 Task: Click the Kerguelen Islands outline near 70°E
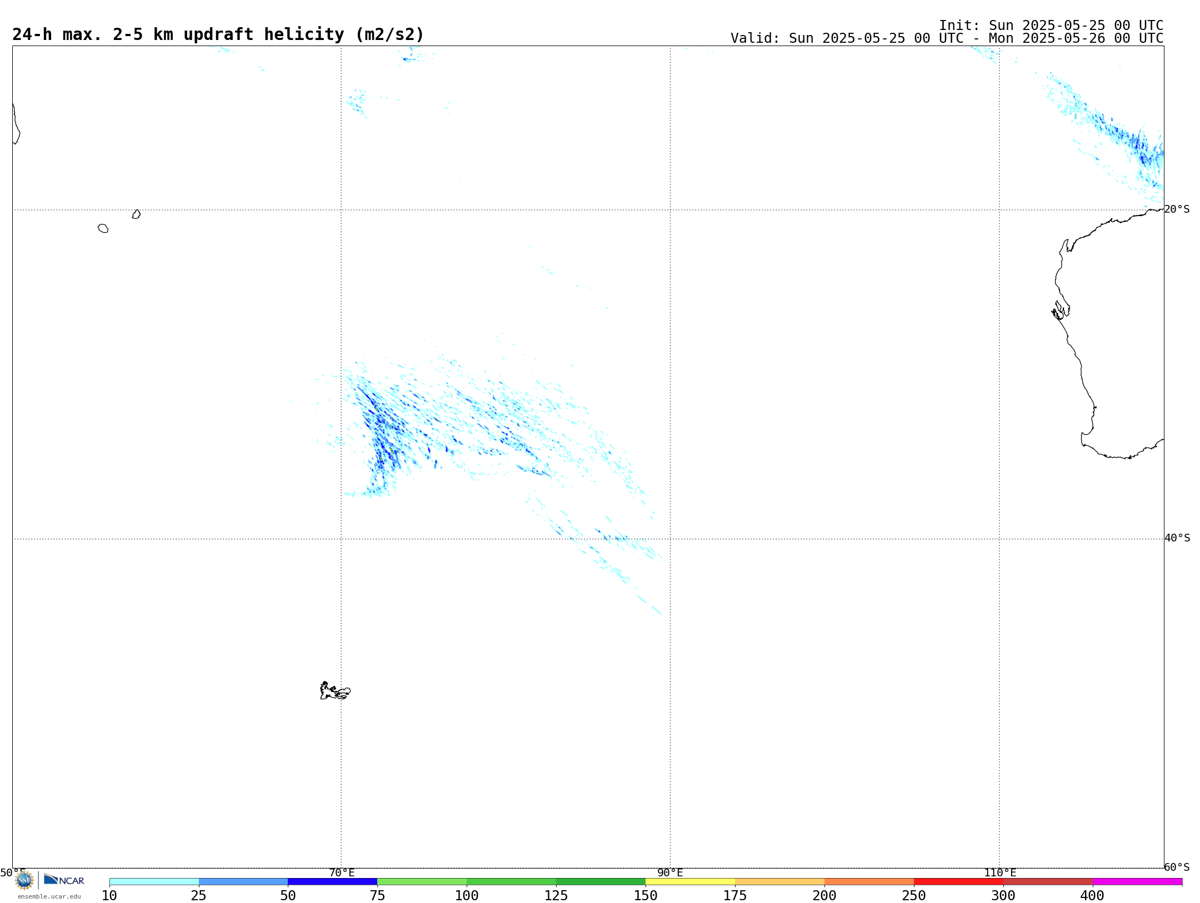(x=335, y=690)
